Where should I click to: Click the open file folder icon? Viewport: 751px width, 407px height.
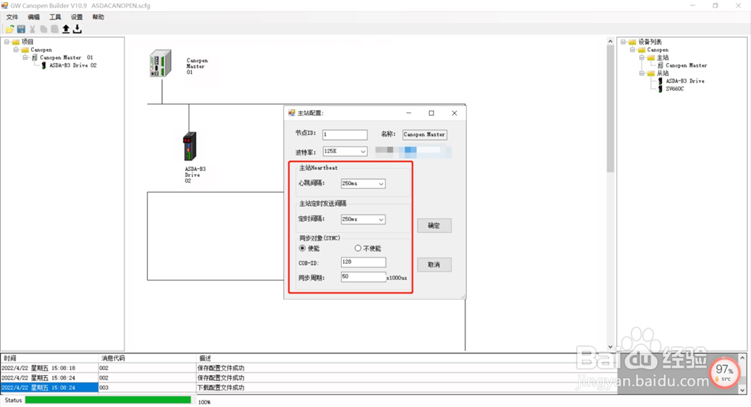(x=10, y=29)
